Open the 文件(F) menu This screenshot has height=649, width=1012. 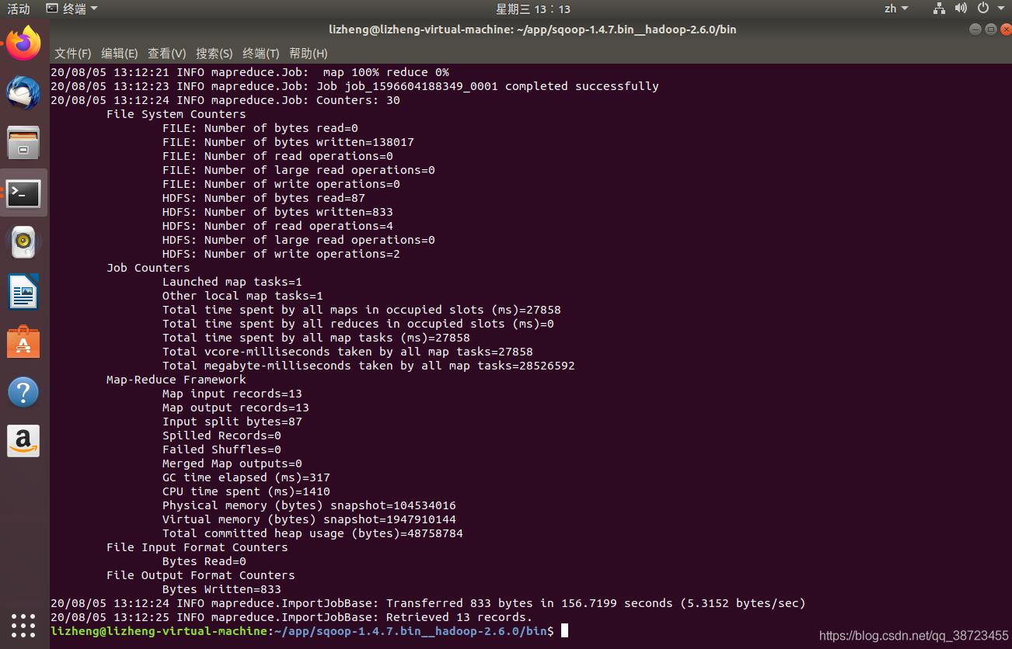[72, 54]
